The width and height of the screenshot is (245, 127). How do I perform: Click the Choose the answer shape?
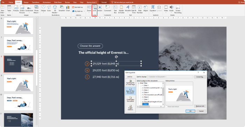(90, 46)
